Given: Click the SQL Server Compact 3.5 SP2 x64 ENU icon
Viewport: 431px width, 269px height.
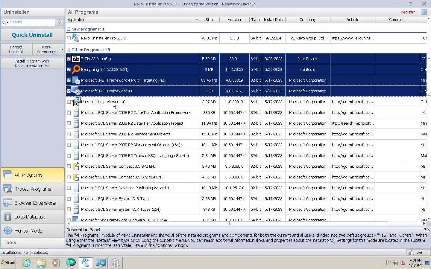Looking at the screenshot, I should point(76,177).
